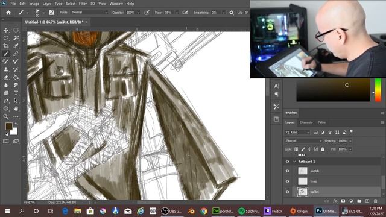This screenshot has width=386, height=217.
Task: Switch to the Paths tab
Action: (321, 122)
